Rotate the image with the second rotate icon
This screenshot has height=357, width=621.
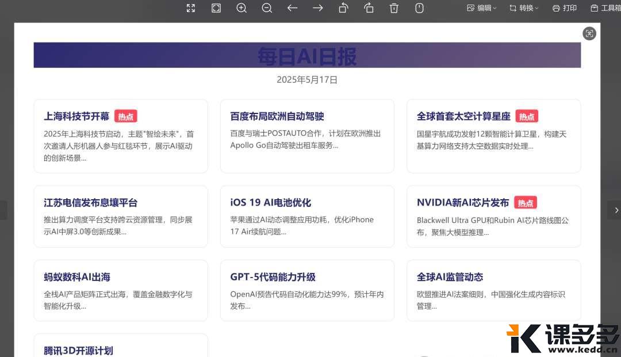369,8
